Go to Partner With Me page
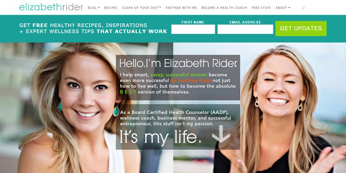The height and width of the screenshot is (173, 346). coord(181,8)
